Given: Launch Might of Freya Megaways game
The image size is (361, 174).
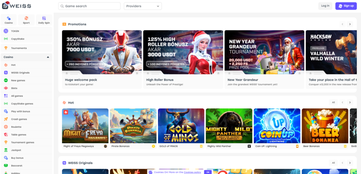Looking at the screenshot, I should (85, 126).
